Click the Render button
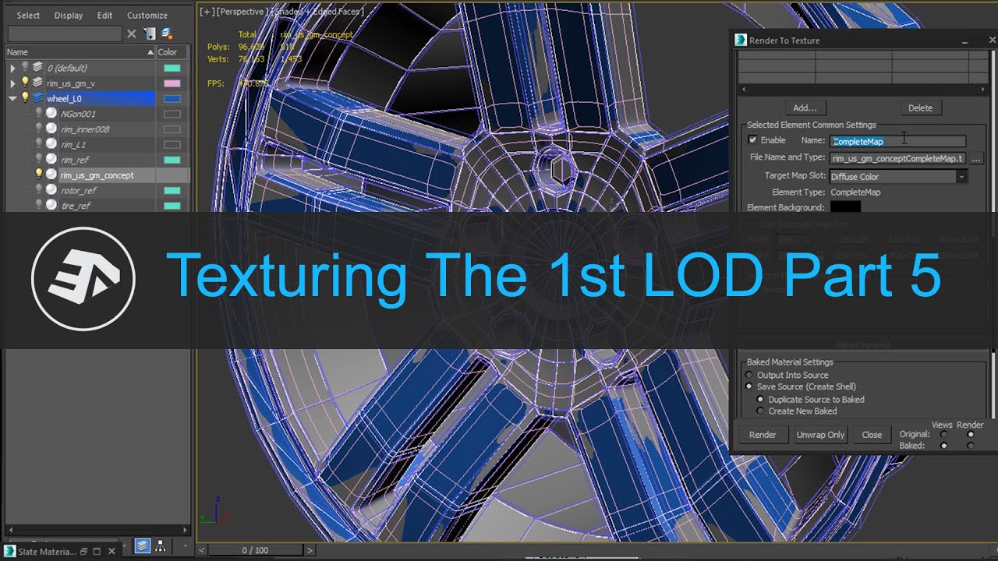Viewport: 998px width, 561px height. point(763,435)
